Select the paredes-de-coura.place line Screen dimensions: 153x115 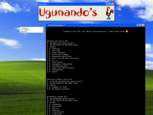62,43
